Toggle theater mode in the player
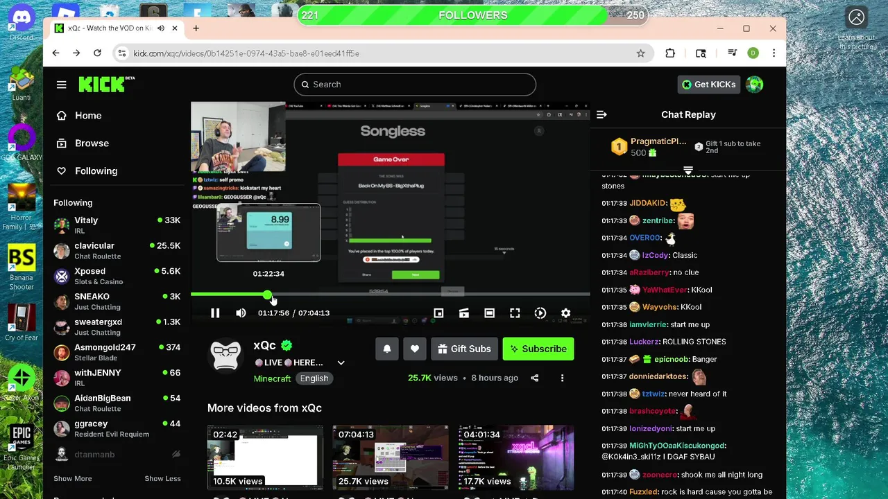The image size is (888, 499). [x=489, y=313]
